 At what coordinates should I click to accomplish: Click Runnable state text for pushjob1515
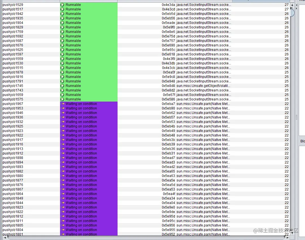(73, 68)
